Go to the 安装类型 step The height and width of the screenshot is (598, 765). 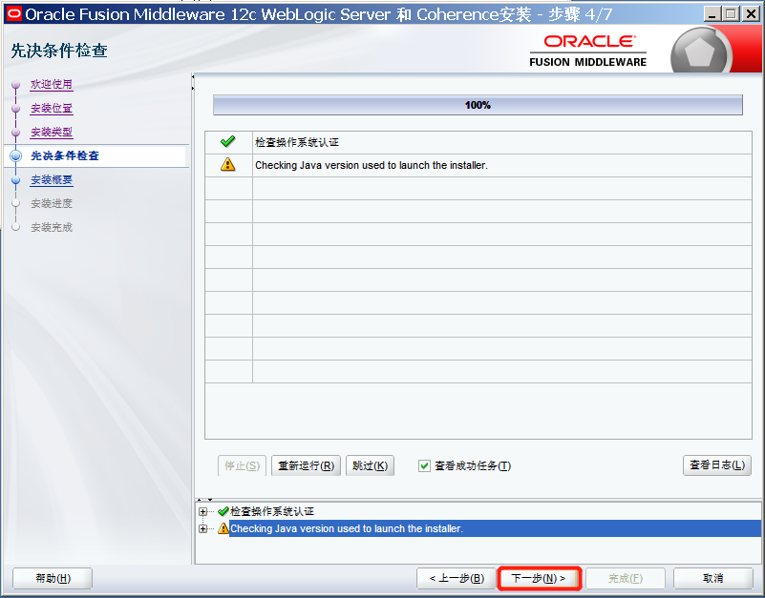point(52,132)
